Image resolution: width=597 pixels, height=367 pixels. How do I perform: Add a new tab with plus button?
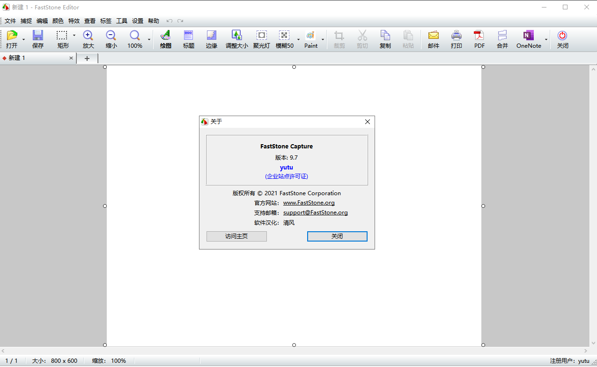click(x=87, y=58)
